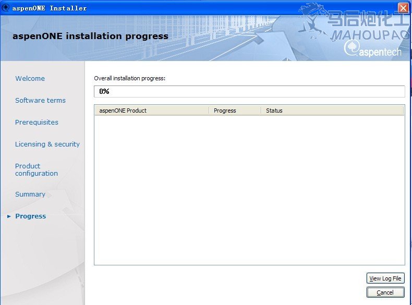Click the 0% progress value text

pos(104,91)
